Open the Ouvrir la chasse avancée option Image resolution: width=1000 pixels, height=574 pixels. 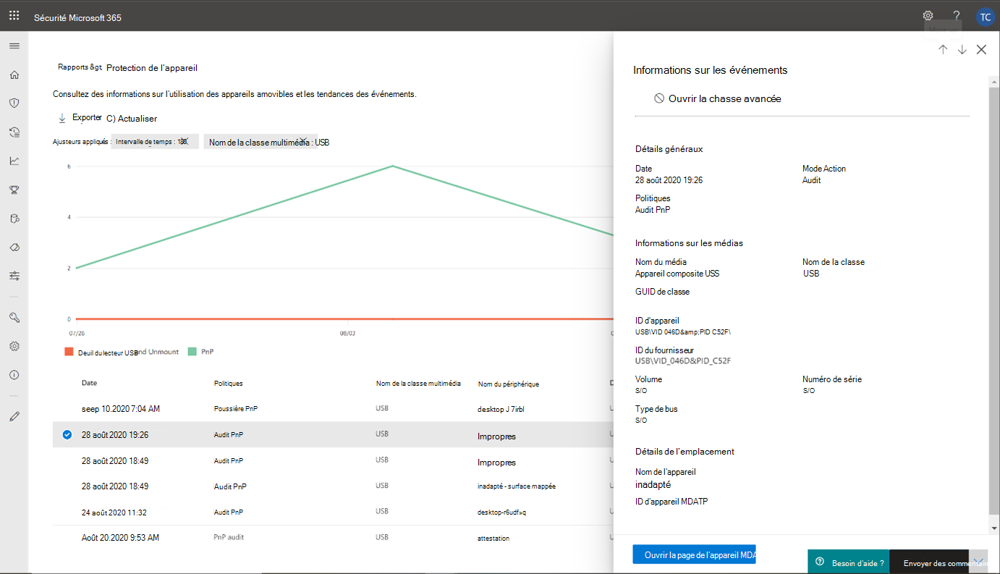(x=717, y=98)
